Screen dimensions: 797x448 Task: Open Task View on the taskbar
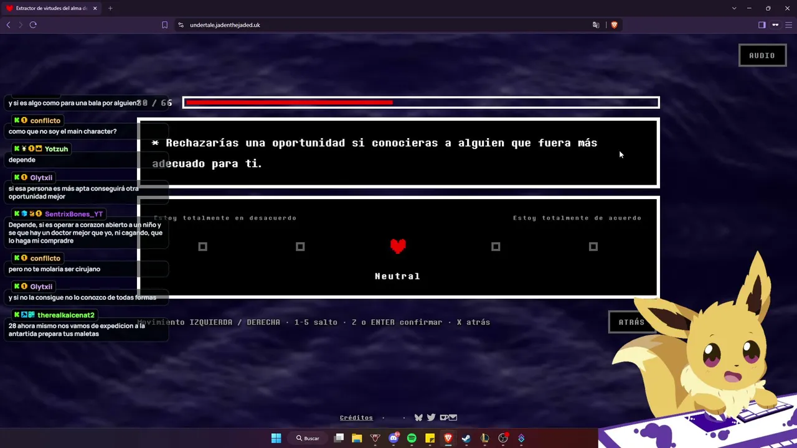pyautogui.click(x=339, y=438)
